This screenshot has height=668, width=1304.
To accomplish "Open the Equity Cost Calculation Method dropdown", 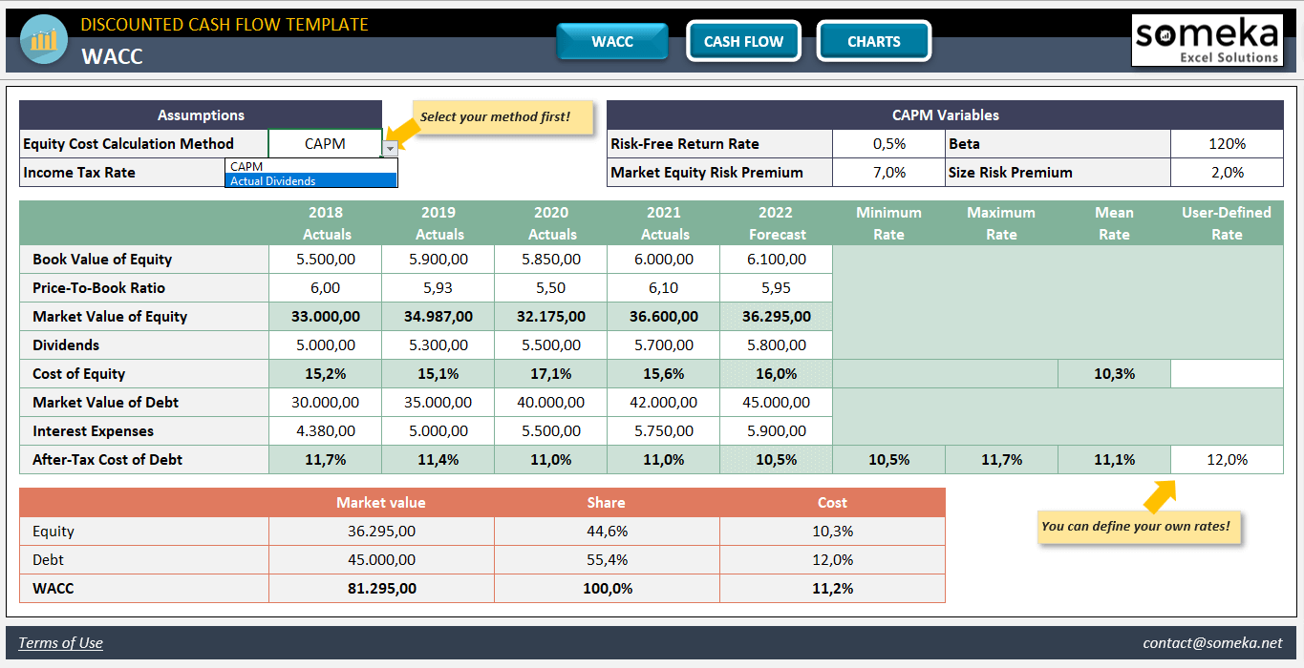I will coord(390,144).
